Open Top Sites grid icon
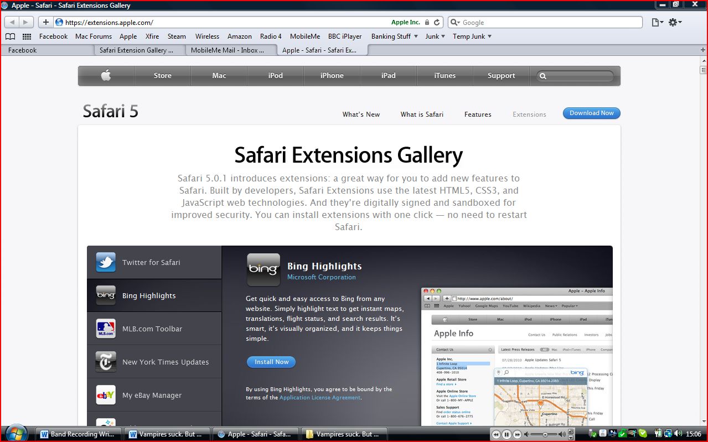The height and width of the screenshot is (442, 708). tap(27, 37)
